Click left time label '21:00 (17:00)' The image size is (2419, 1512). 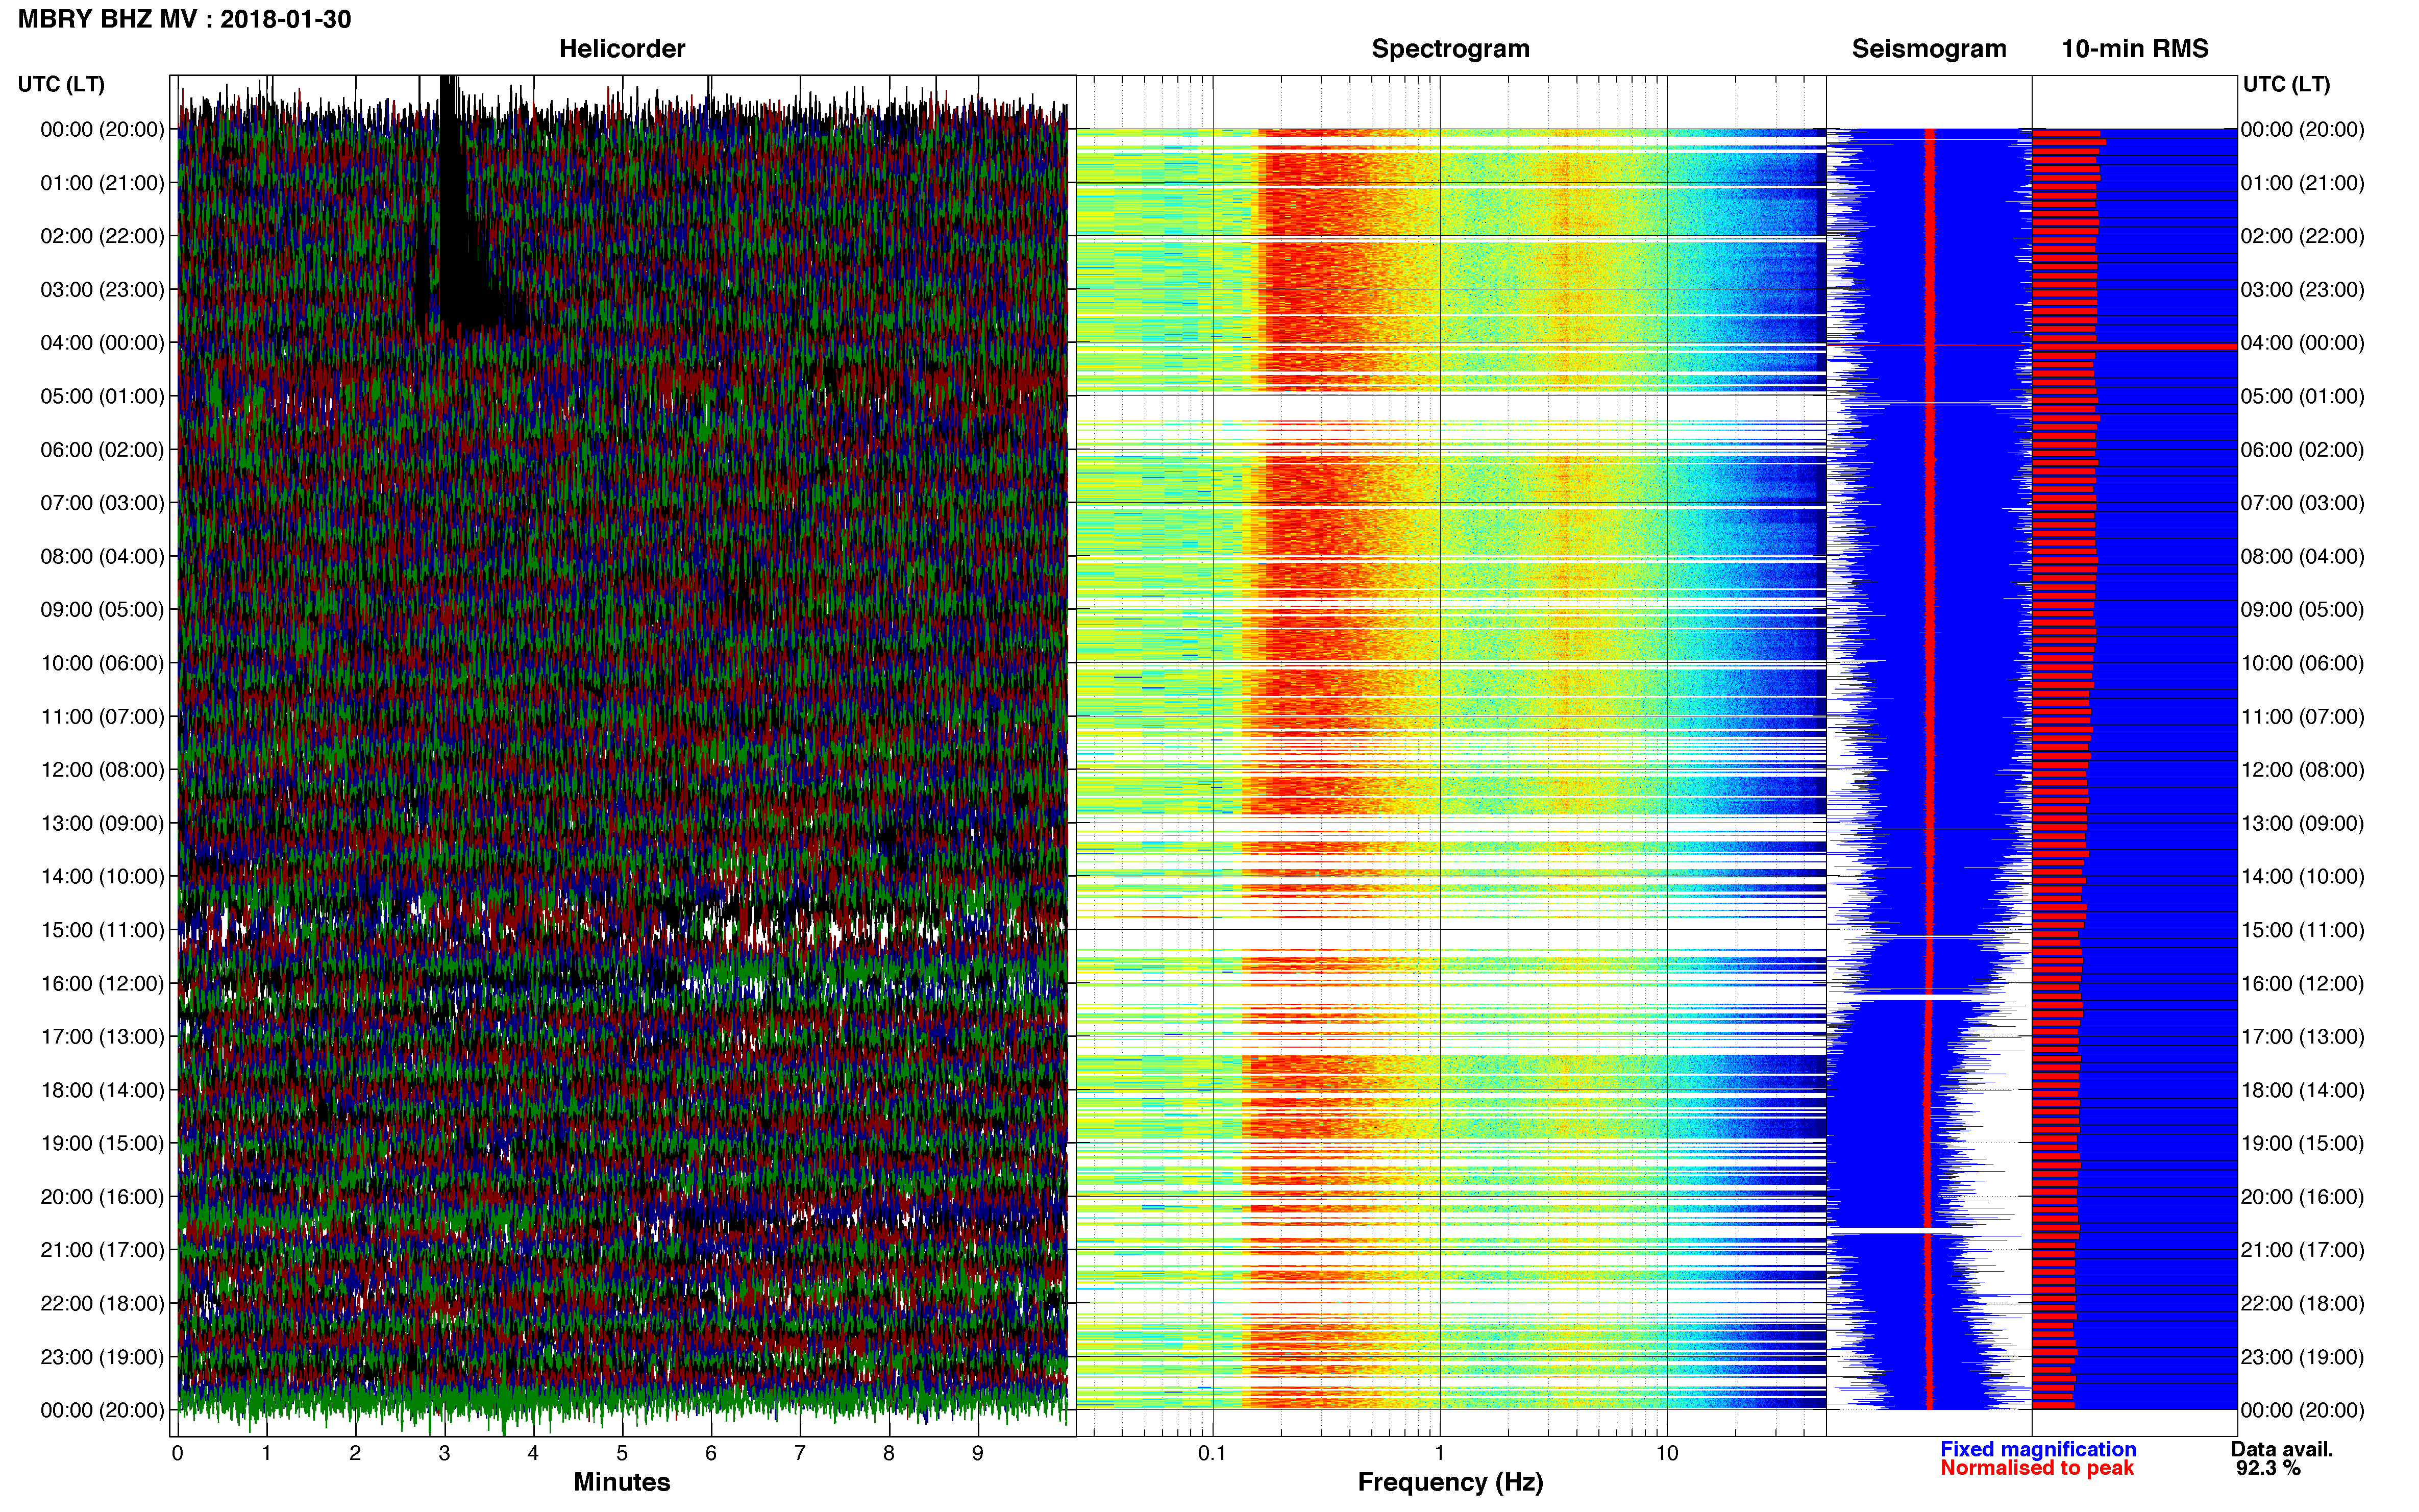pos(102,1250)
